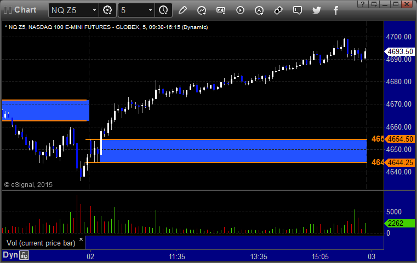Click the Vol (current price bar) label
The width and height of the screenshot is (417, 263).
coord(41,243)
